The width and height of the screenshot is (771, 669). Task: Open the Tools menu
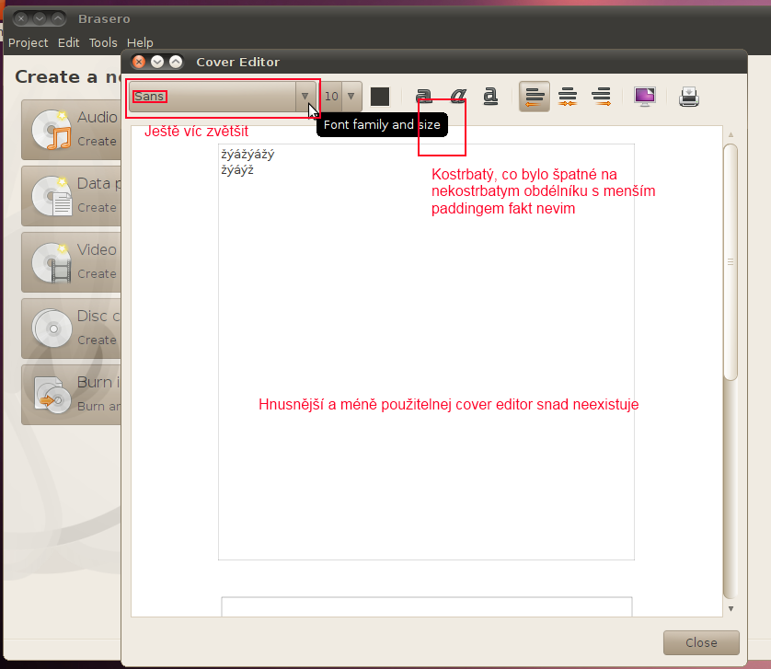[103, 42]
